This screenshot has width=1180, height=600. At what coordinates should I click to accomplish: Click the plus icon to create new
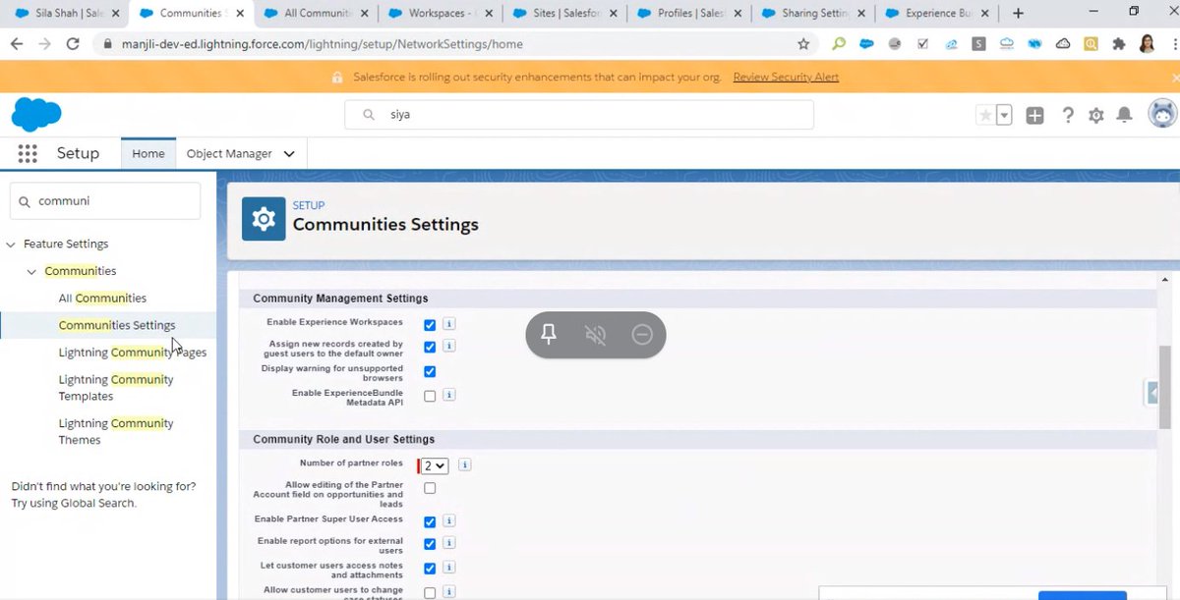point(1034,115)
